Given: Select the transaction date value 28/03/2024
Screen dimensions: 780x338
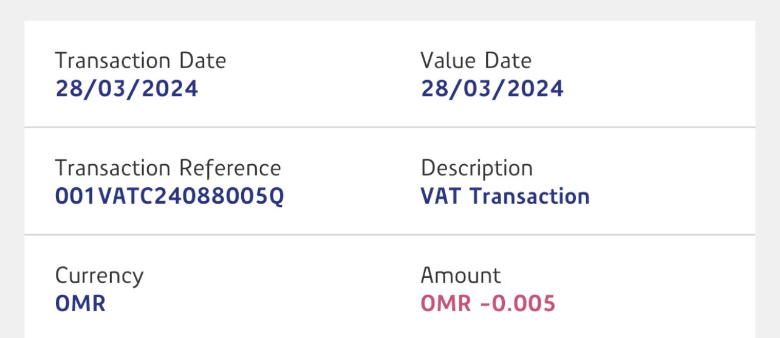Looking at the screenshot, I should 126,89.
